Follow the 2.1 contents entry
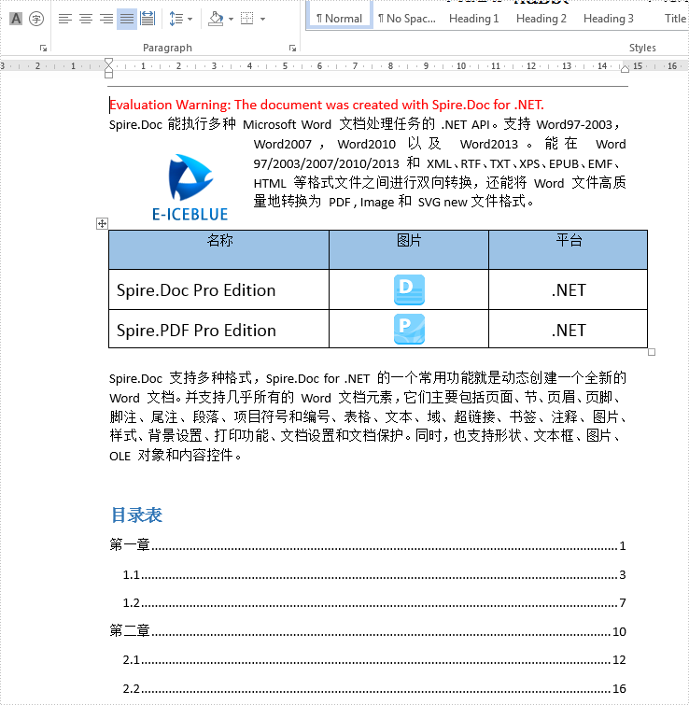Viewport: 689px width, 705px height. click(x=374, y=659)
